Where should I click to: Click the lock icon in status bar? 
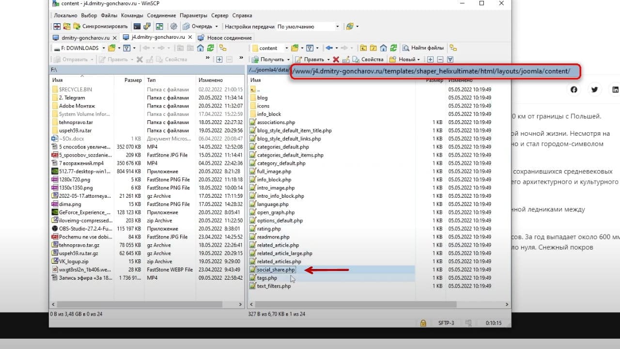423,323
